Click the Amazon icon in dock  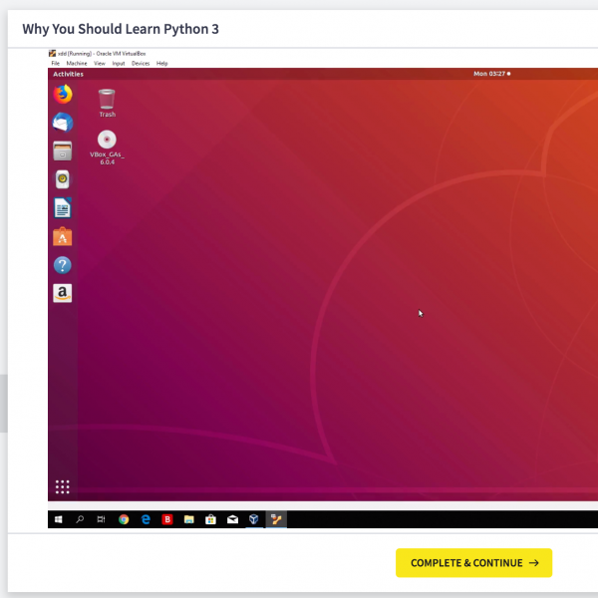63,293
